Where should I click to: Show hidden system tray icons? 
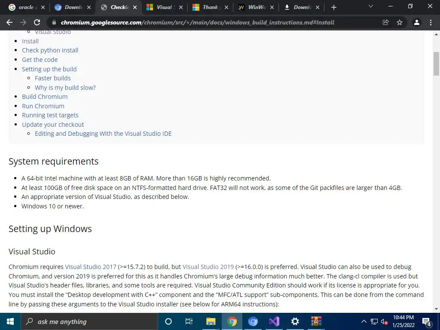(x=364, y=321)
